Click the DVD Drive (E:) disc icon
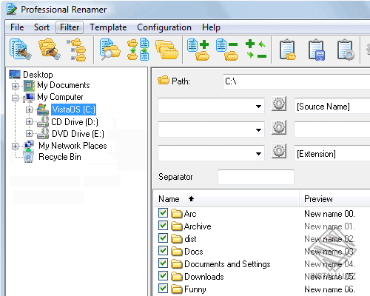Viewport: 370px width, 296px height. click(x=43, y=133)
